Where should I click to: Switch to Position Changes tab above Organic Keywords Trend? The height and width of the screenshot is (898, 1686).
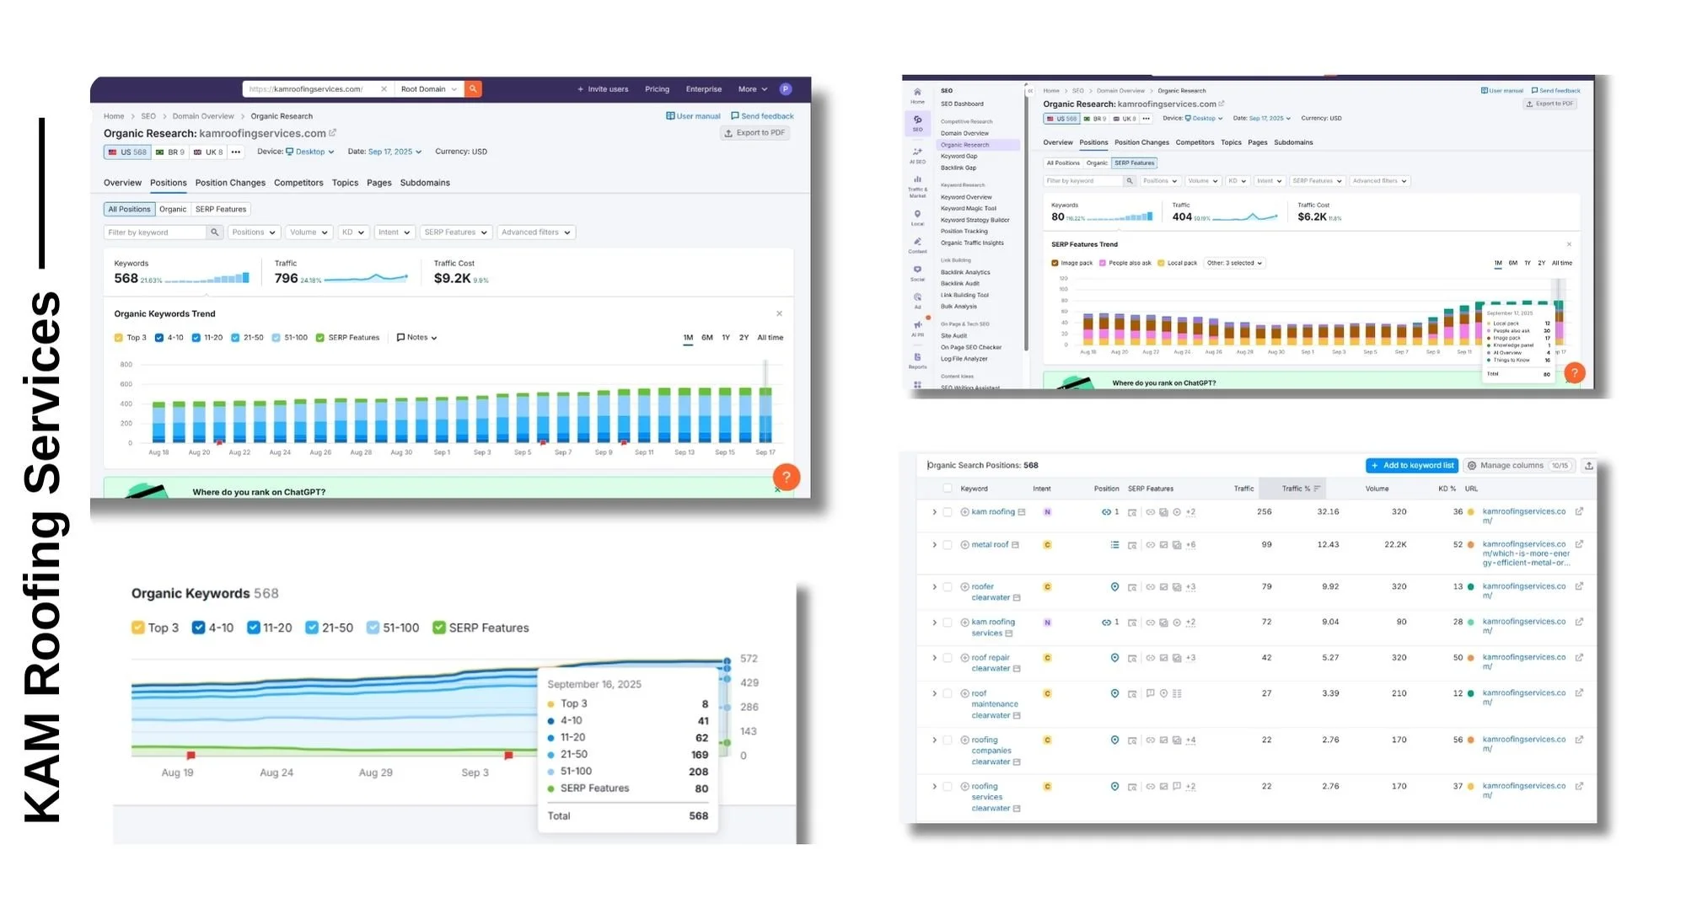tap(230, 183)
